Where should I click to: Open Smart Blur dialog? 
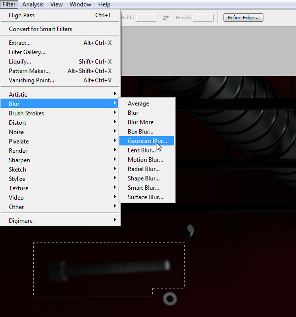point(147,188)
